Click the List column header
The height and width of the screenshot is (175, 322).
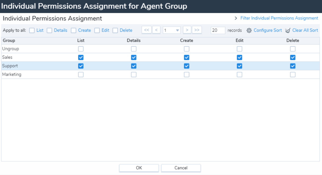tap(81, 40)
